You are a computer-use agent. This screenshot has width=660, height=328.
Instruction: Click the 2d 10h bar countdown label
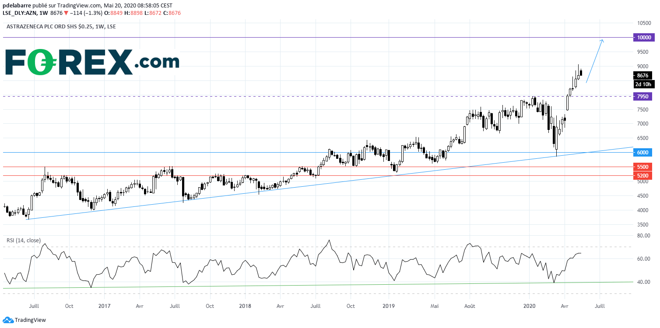643,84
